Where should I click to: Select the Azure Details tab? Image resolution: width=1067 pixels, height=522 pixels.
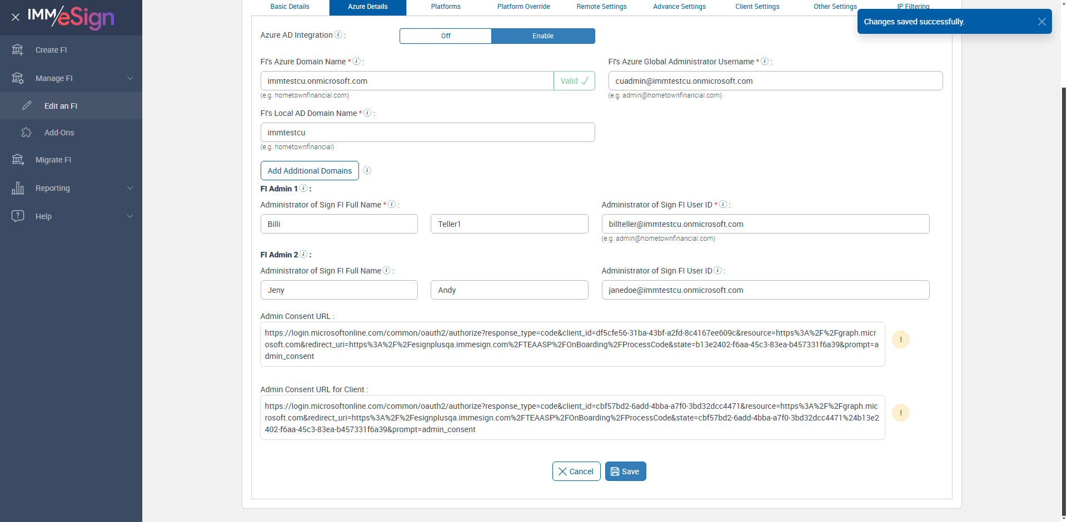click(368, 7)
